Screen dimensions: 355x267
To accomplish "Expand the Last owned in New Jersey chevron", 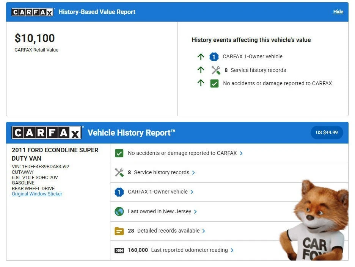I will 195,212.
